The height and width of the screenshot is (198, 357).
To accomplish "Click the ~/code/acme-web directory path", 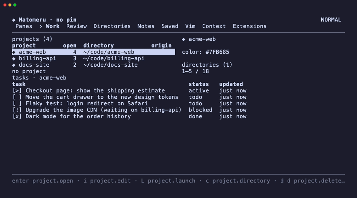I will [109, 52].
